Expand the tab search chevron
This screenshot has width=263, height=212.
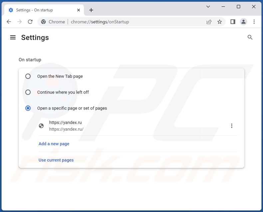click(208, 7)
